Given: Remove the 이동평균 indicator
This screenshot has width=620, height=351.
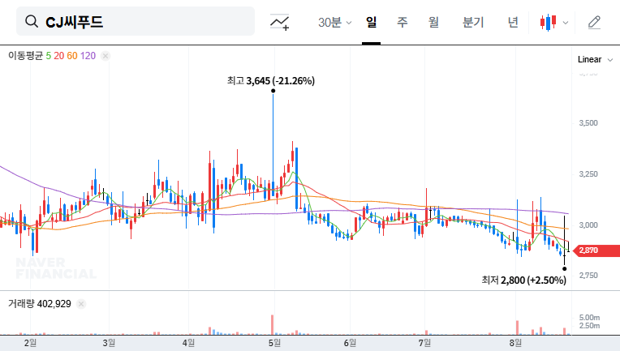Looking at the screenshot, I should 105,56.
